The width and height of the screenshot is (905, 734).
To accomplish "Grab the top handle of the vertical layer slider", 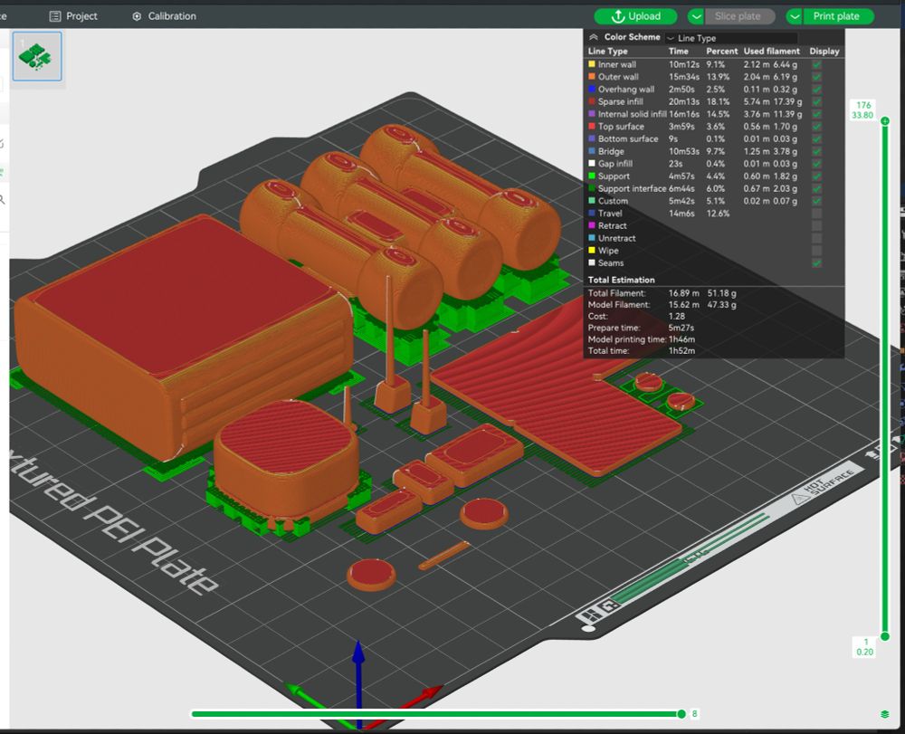I will coord(885,120).
